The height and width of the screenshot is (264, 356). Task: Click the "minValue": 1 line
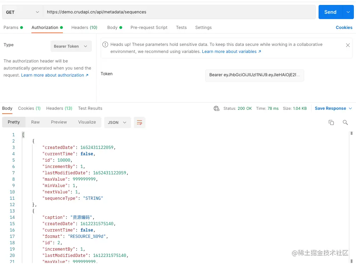60,186
